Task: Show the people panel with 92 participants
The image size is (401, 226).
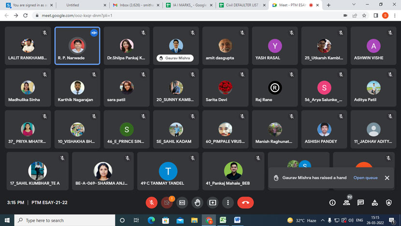Action: pyautogui.click(x=346, y=203)
